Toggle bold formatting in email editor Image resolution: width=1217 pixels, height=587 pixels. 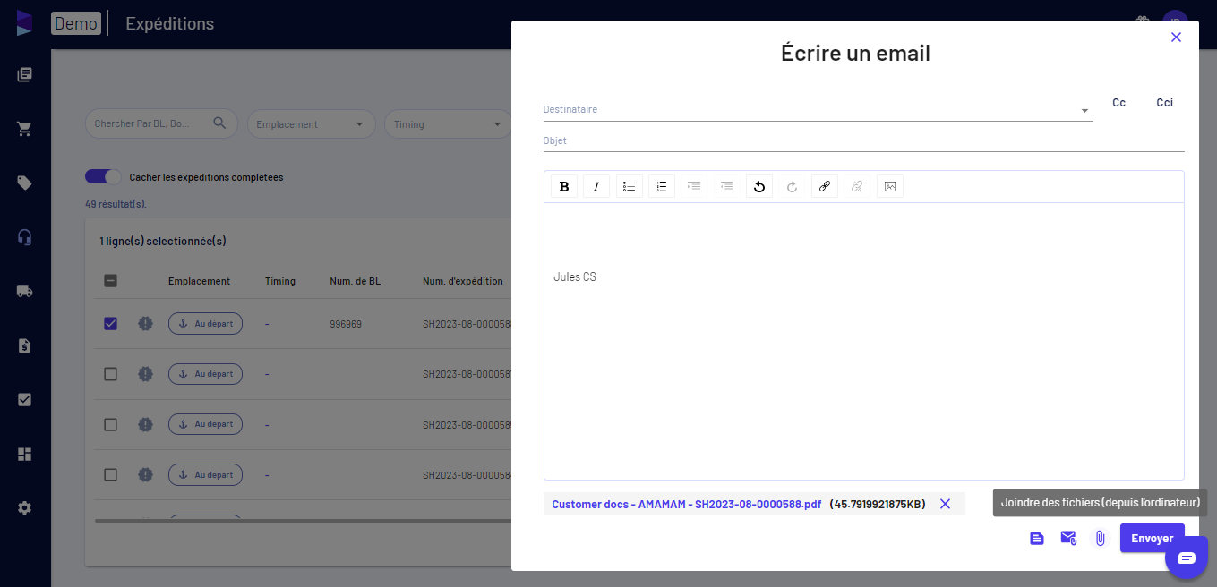pyautogui.click(x=564, y=187)
